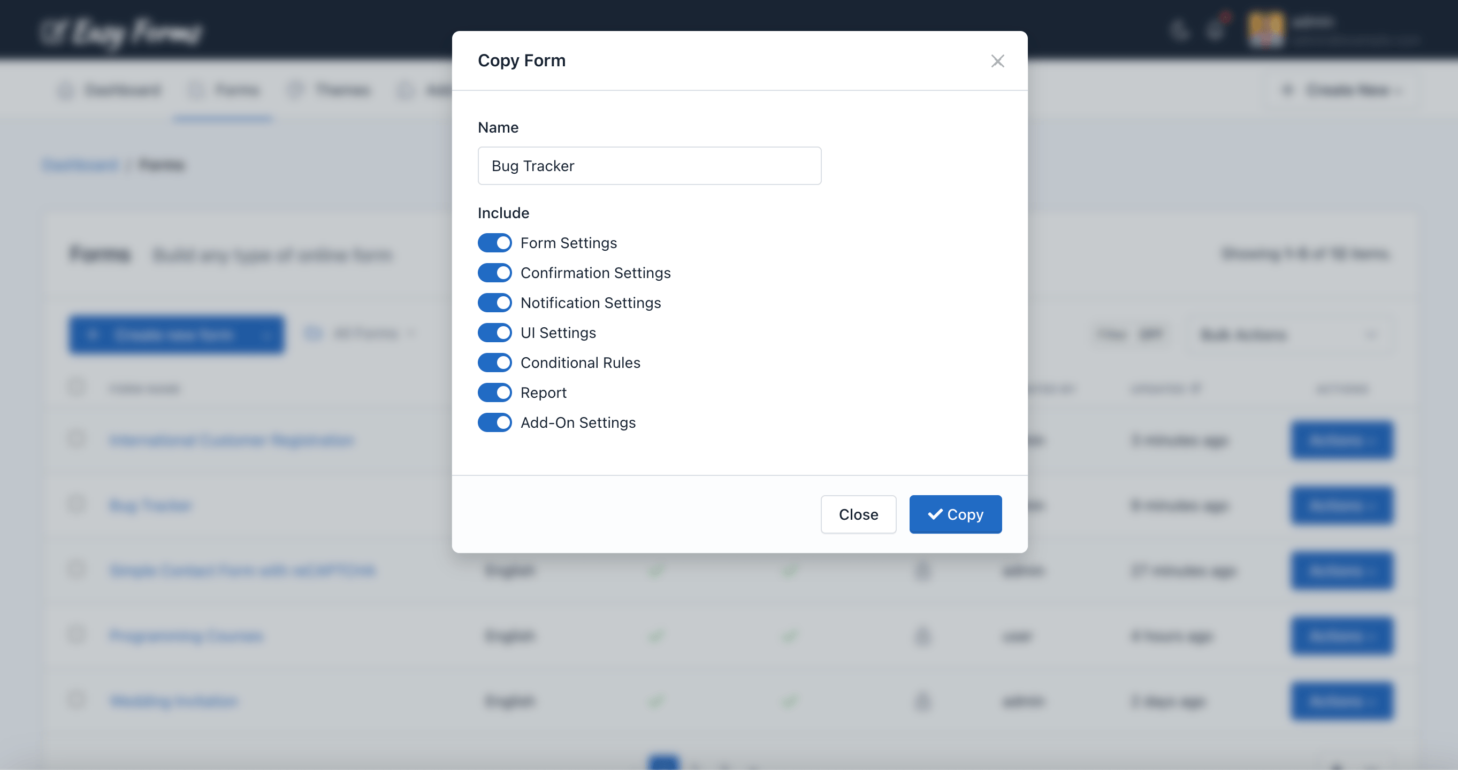
Task: Click the Form Settings label
Action: point(568,243)
